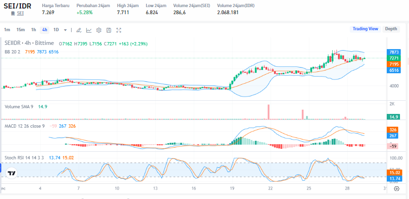Image resolution: width=409 pixels, height=199 pixels.
Task: Select the 4h timeframe
Action: coord(45,30)
